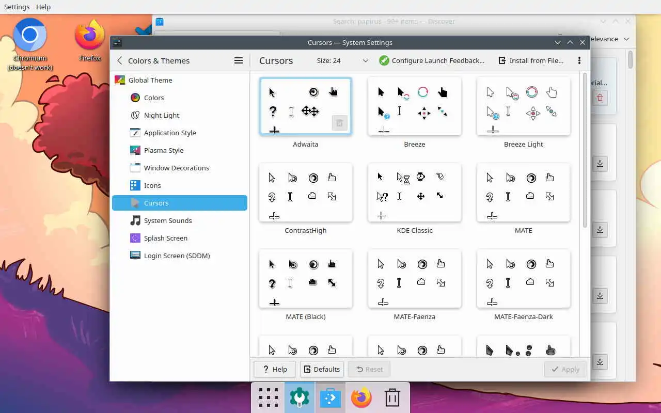Open Chromium desktop shortcut
661x413 pixels.
point(30,44)
